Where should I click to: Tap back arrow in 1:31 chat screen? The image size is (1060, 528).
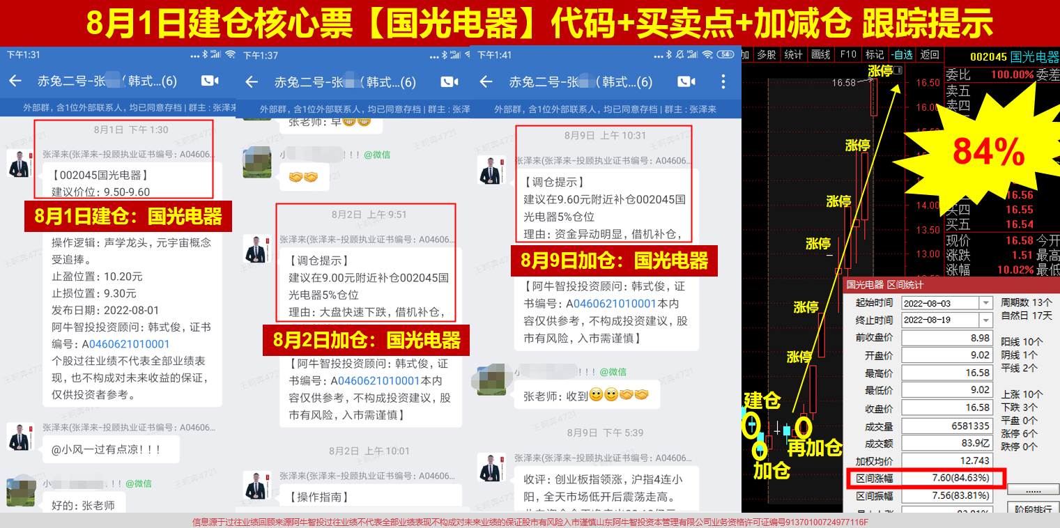pos(15,81)
